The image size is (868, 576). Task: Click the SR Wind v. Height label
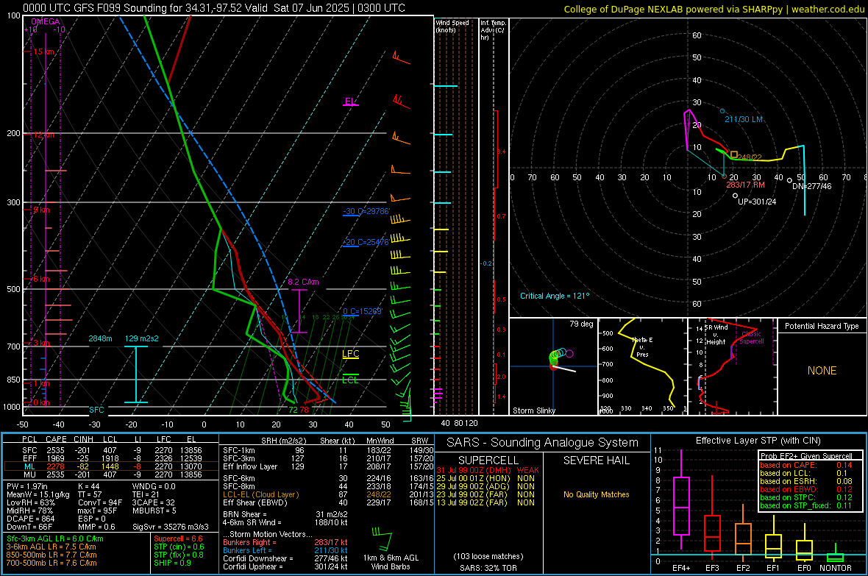point(716,335)
